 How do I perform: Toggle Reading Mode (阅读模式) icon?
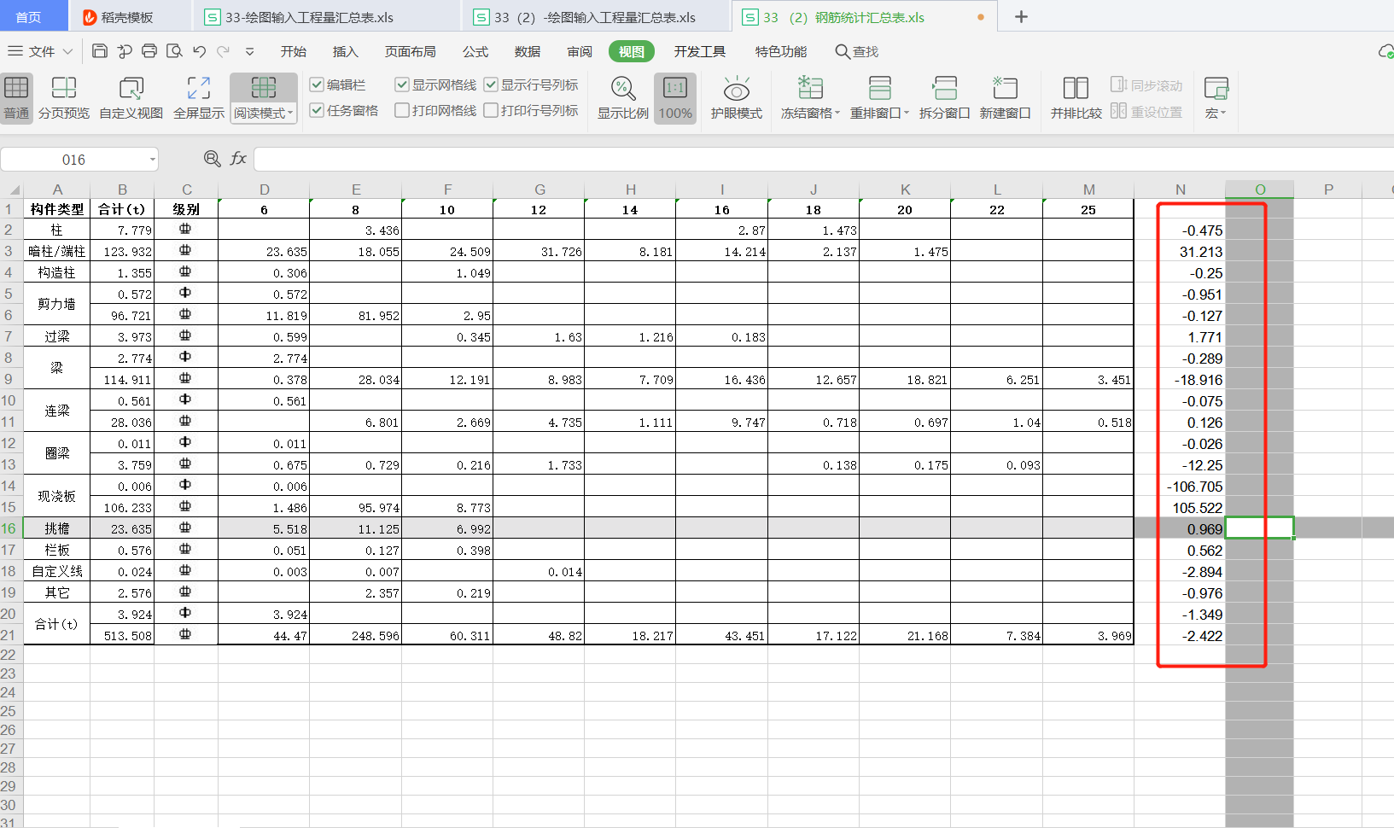click(x=264, y=87)
